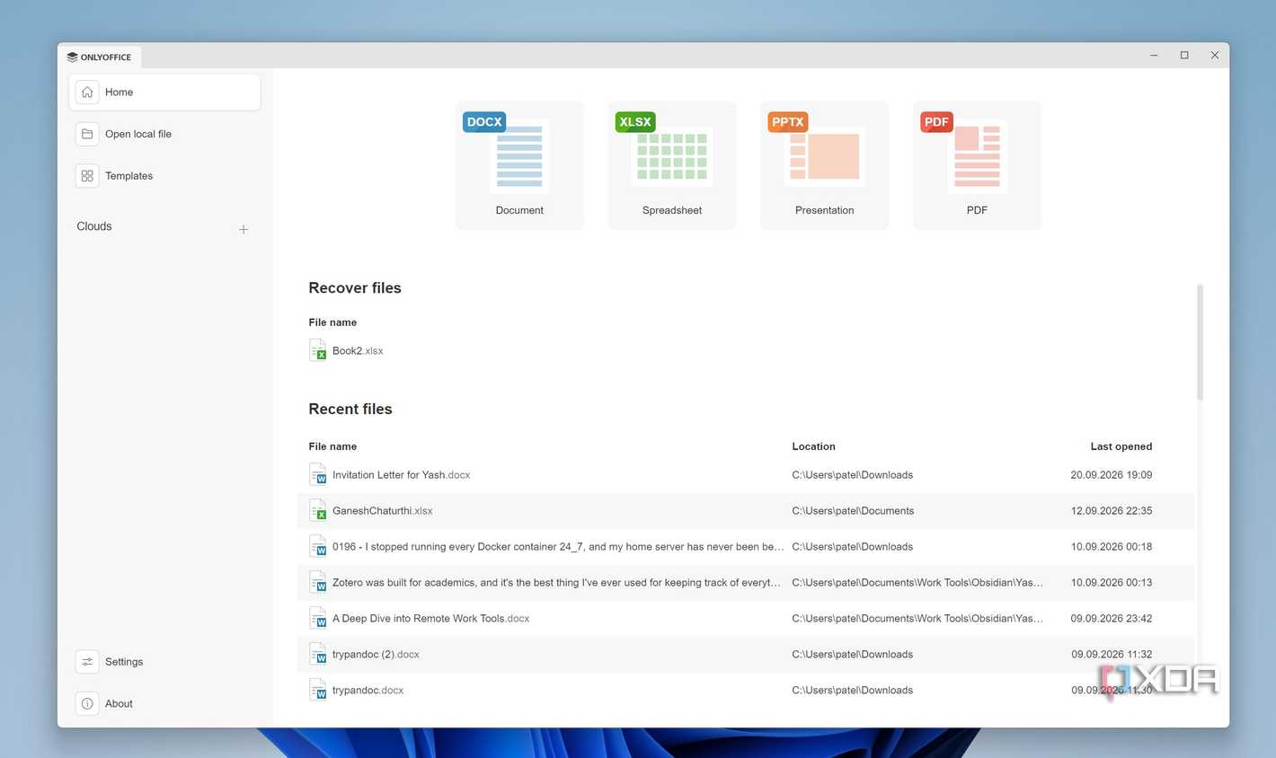The width and height of the screenshot is (1276, 758).
Task: Click the Clouds section heading
Action: (94, 226)
